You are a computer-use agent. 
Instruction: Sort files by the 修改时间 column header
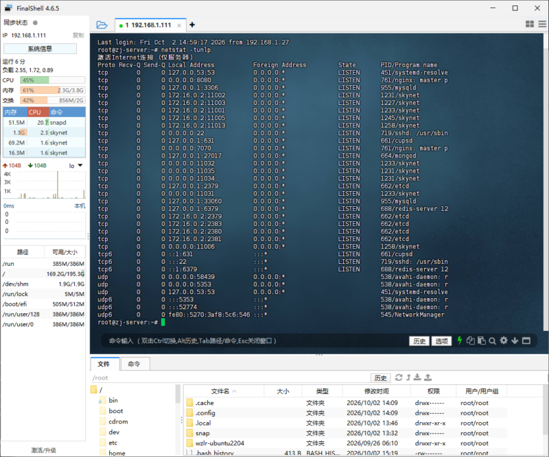(x=376, y=391)
